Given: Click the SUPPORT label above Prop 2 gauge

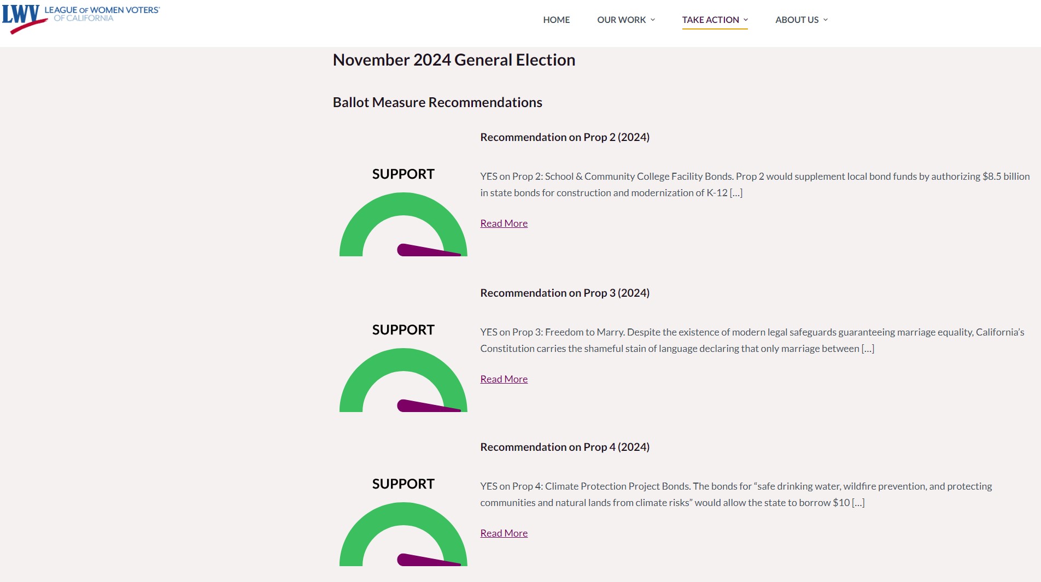Looking at the screenshot, I should coord(403,174).
